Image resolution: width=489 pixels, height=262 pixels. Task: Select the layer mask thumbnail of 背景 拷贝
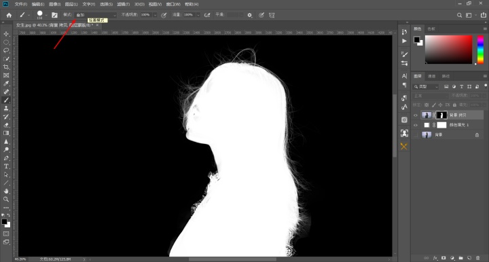click(x=441, y=115)
